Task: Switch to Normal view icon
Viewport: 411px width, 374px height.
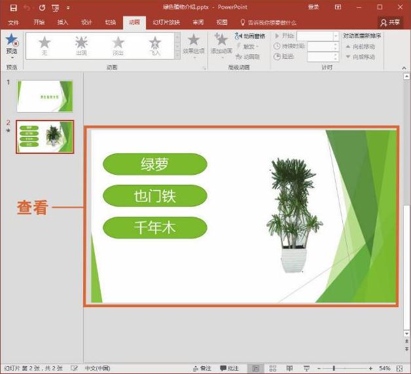Action: pos(255,368)
